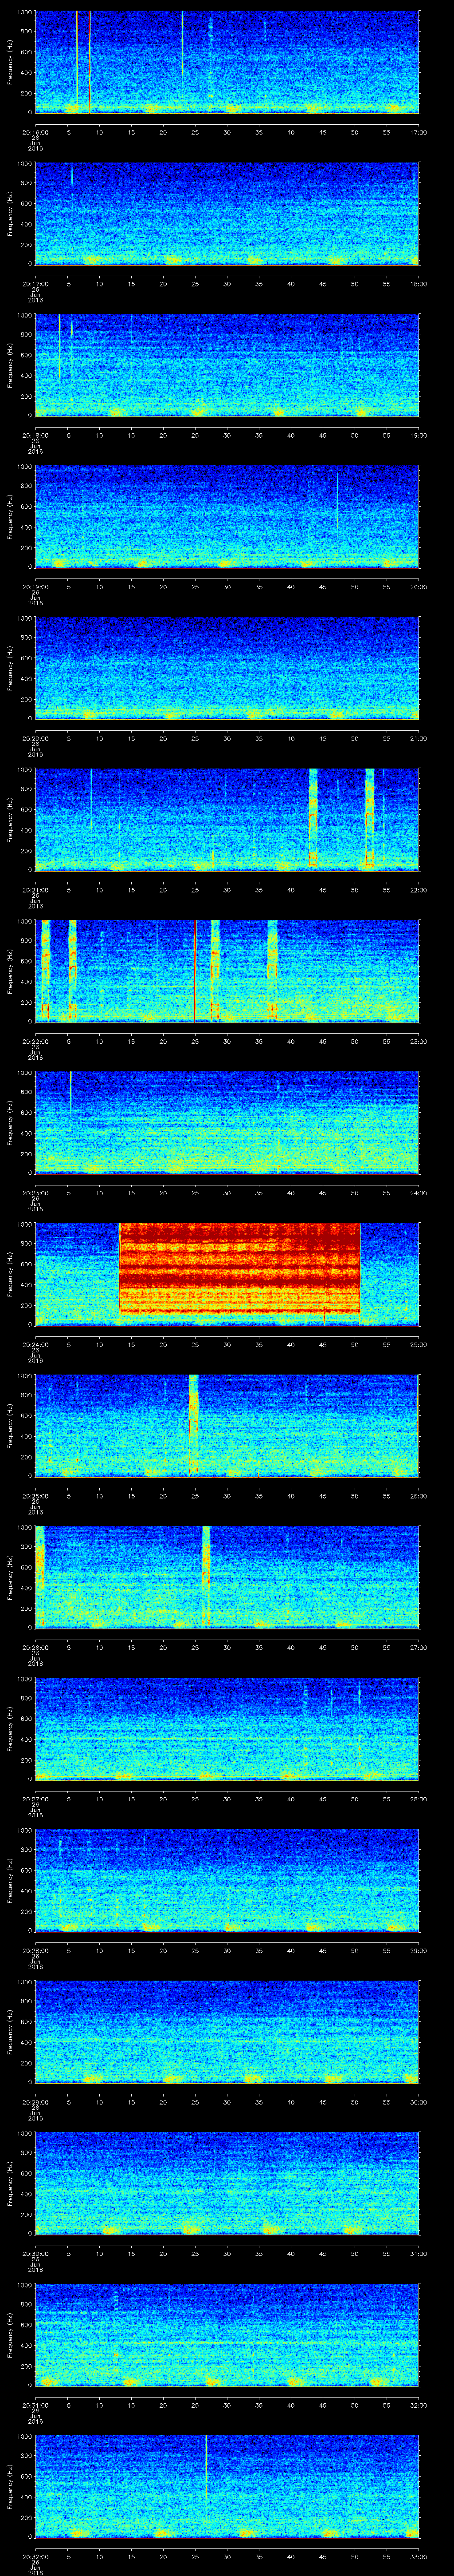Click the spectrogram panel starting at 20:29:00
Viewport: 454px width, 2576px height.
point(227,2032)
